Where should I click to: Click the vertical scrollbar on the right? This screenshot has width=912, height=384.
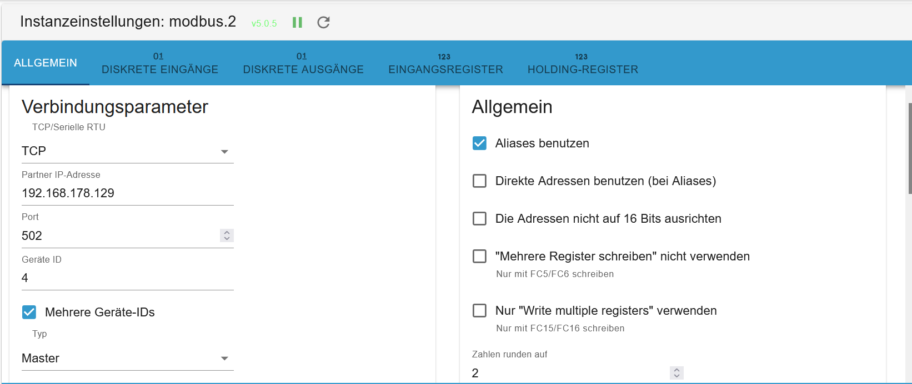coord(909,149)
